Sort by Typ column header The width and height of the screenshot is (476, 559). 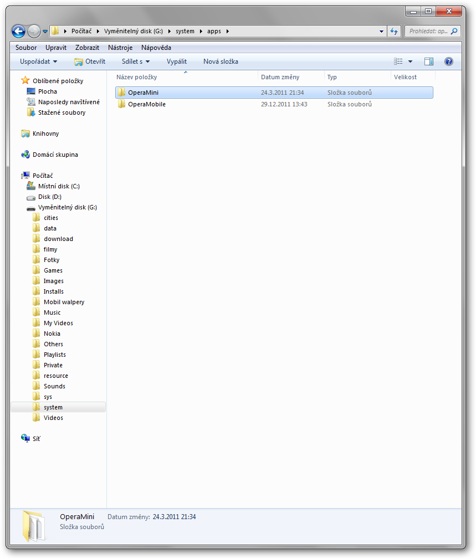pyautogui.click(x=332, y=77)
